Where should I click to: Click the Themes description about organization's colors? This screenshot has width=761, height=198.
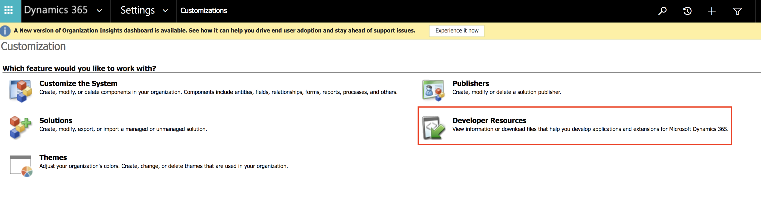164,166
